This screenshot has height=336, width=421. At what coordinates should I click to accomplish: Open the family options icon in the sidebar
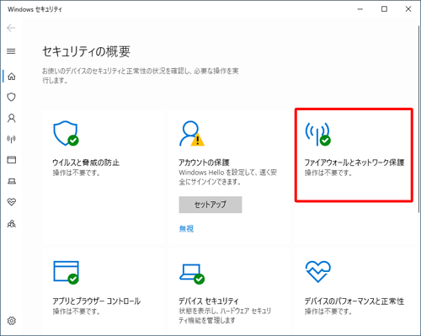click(x=12, y=223)
